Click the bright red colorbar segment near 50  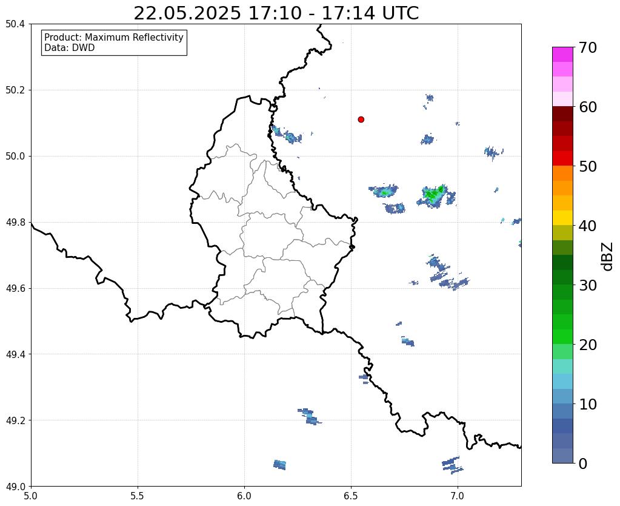(562, 158)
